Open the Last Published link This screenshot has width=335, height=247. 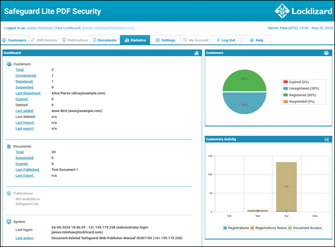(27, 170)
